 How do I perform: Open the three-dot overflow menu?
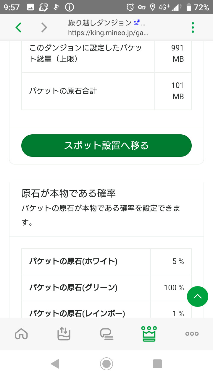click(193, 27)
